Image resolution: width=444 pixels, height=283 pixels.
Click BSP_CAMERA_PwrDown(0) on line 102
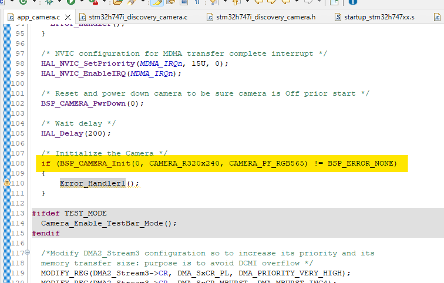coord(90,103)
